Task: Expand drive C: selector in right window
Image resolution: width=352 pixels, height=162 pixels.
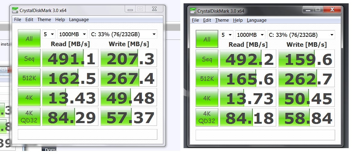Action: (x=301, y=35)
